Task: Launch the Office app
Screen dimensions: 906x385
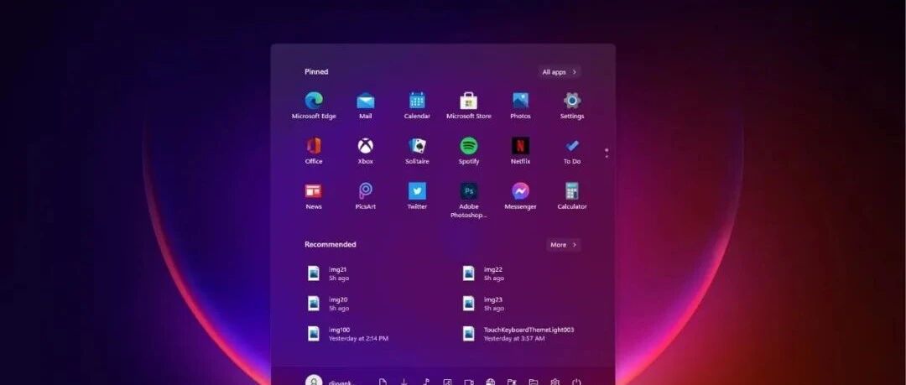Action: click(x=314, y=150)
